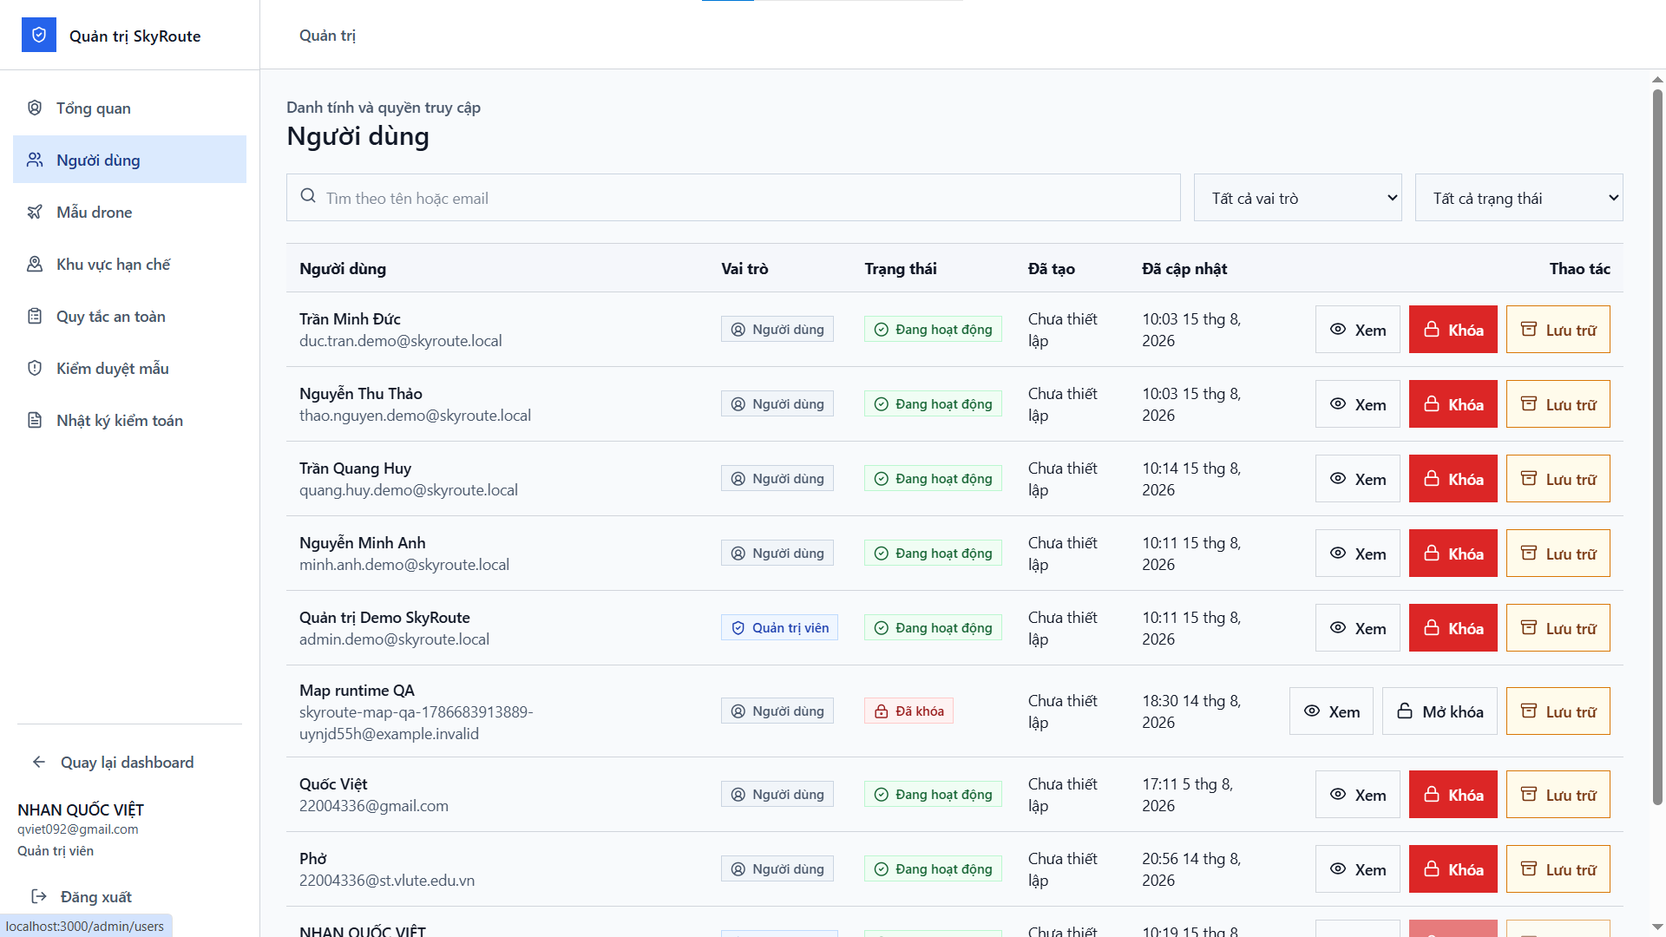
Task: Focus the search by name or email field
Action: click(733, 198)
